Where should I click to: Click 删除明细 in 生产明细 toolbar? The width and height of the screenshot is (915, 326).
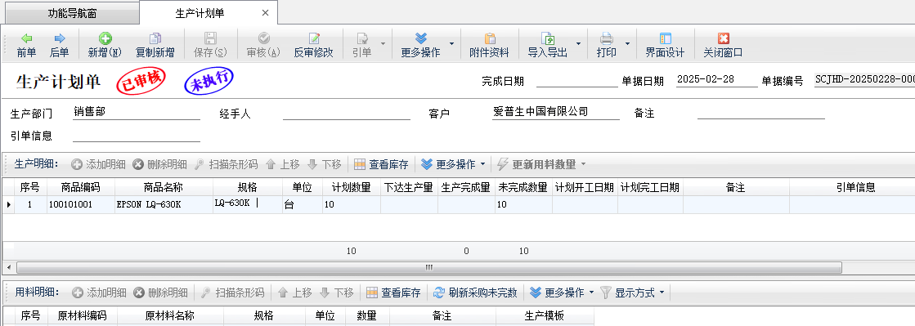click(160, 164)
